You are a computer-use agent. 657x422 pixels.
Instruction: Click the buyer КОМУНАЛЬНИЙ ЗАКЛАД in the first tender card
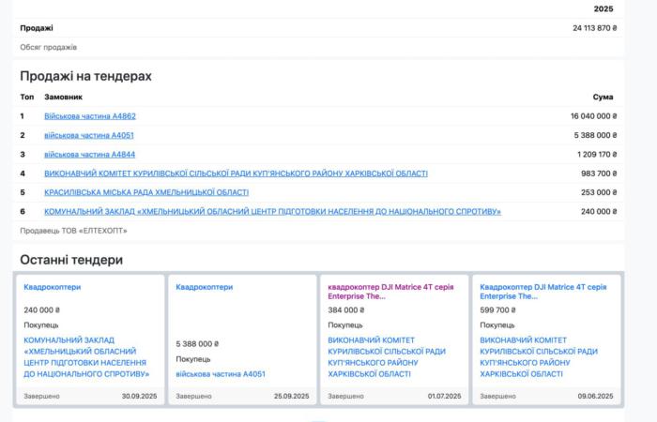tap(86, 356)
